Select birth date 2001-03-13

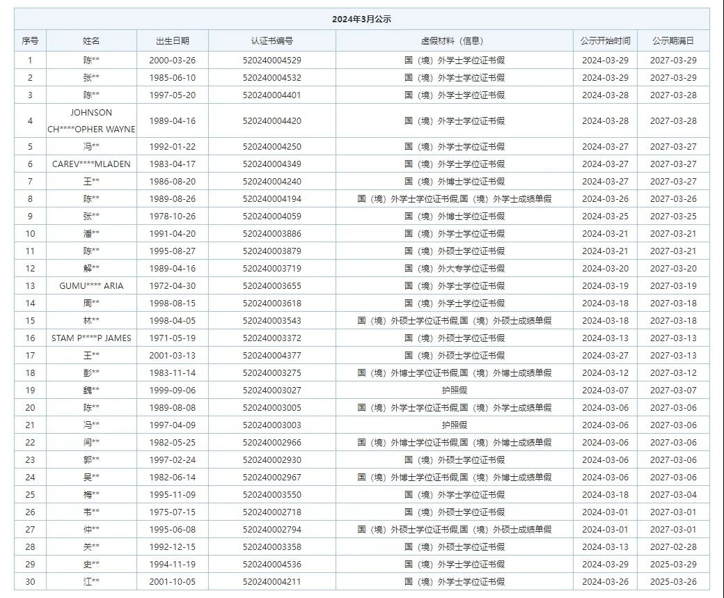(172, 356)
